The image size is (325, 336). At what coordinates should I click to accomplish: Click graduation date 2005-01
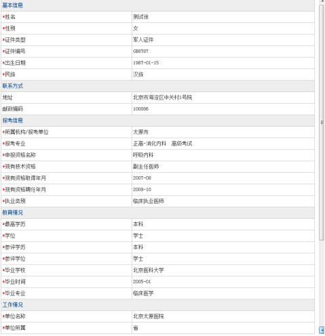142,282
